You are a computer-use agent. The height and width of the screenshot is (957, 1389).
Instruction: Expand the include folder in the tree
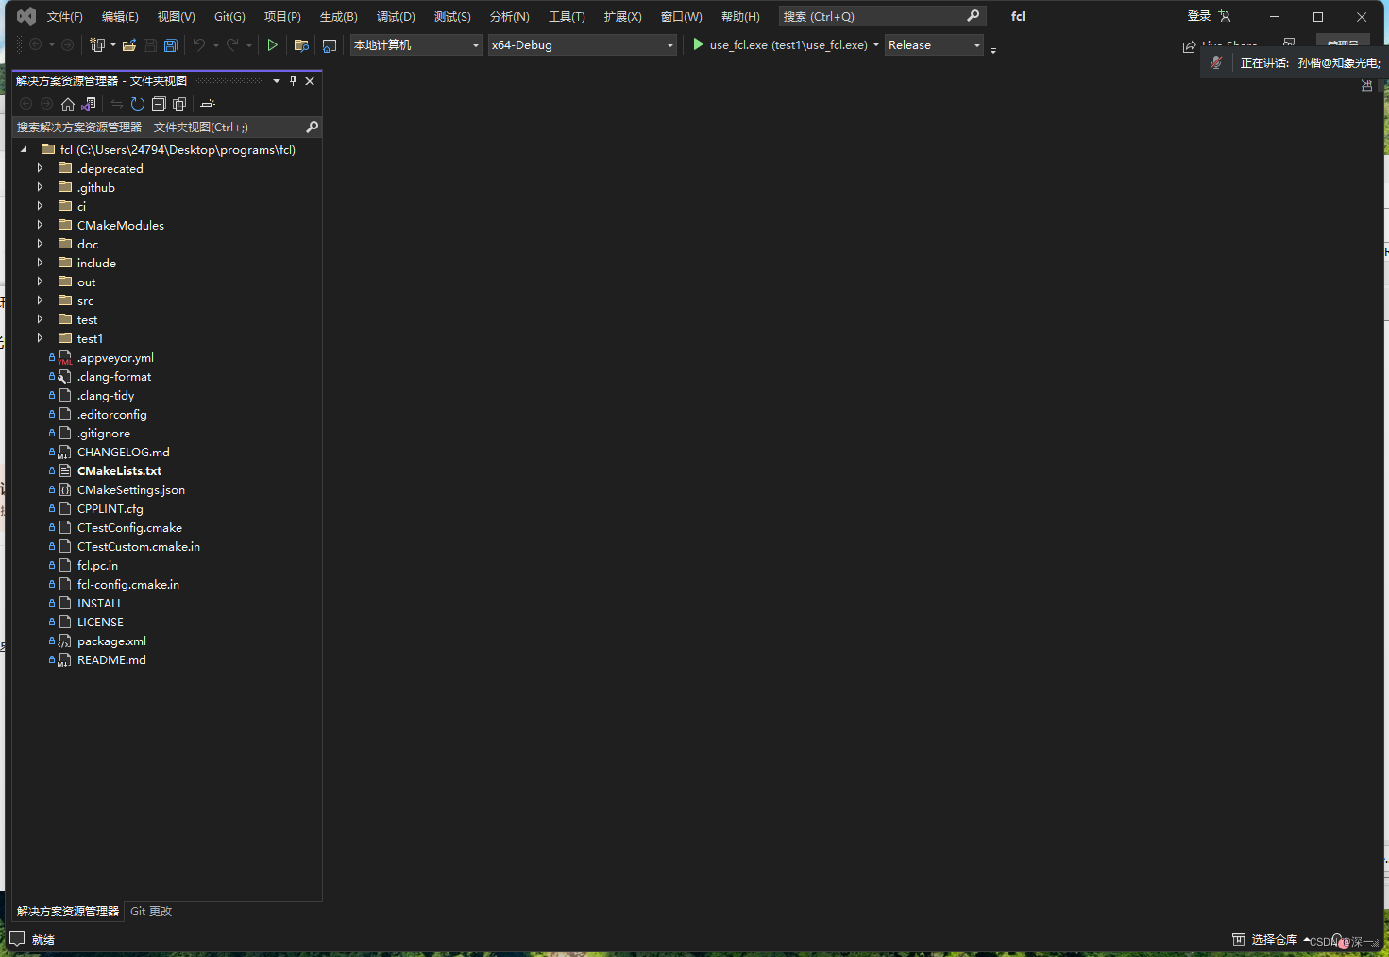[x=40, y=263]
